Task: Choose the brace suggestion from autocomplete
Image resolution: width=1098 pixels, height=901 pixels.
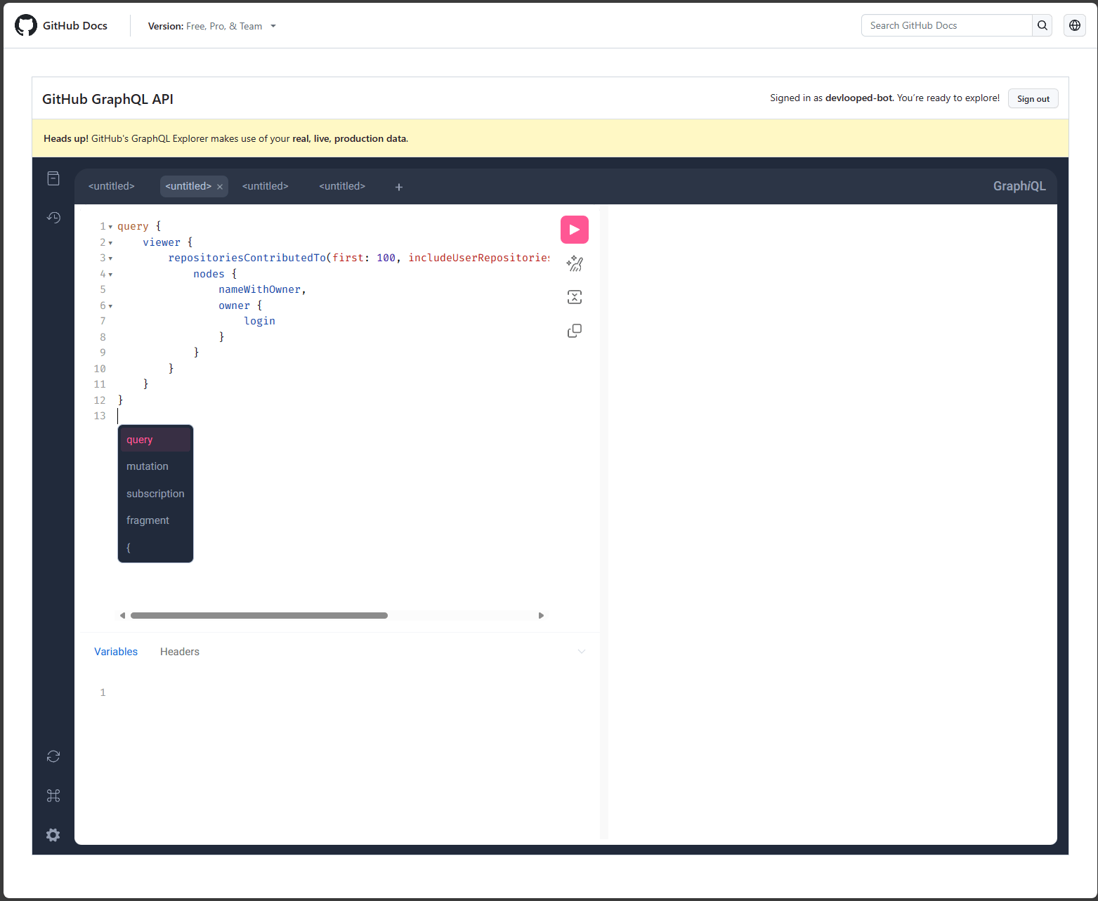Action: (155, 548)
